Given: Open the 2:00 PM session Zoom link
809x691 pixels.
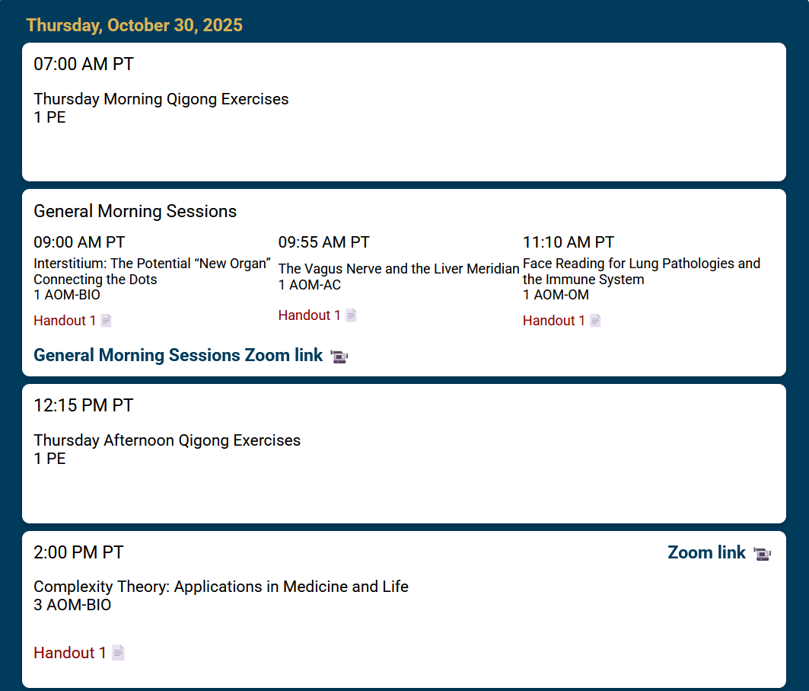Looking at the screenshot, I should coord(706,553).
